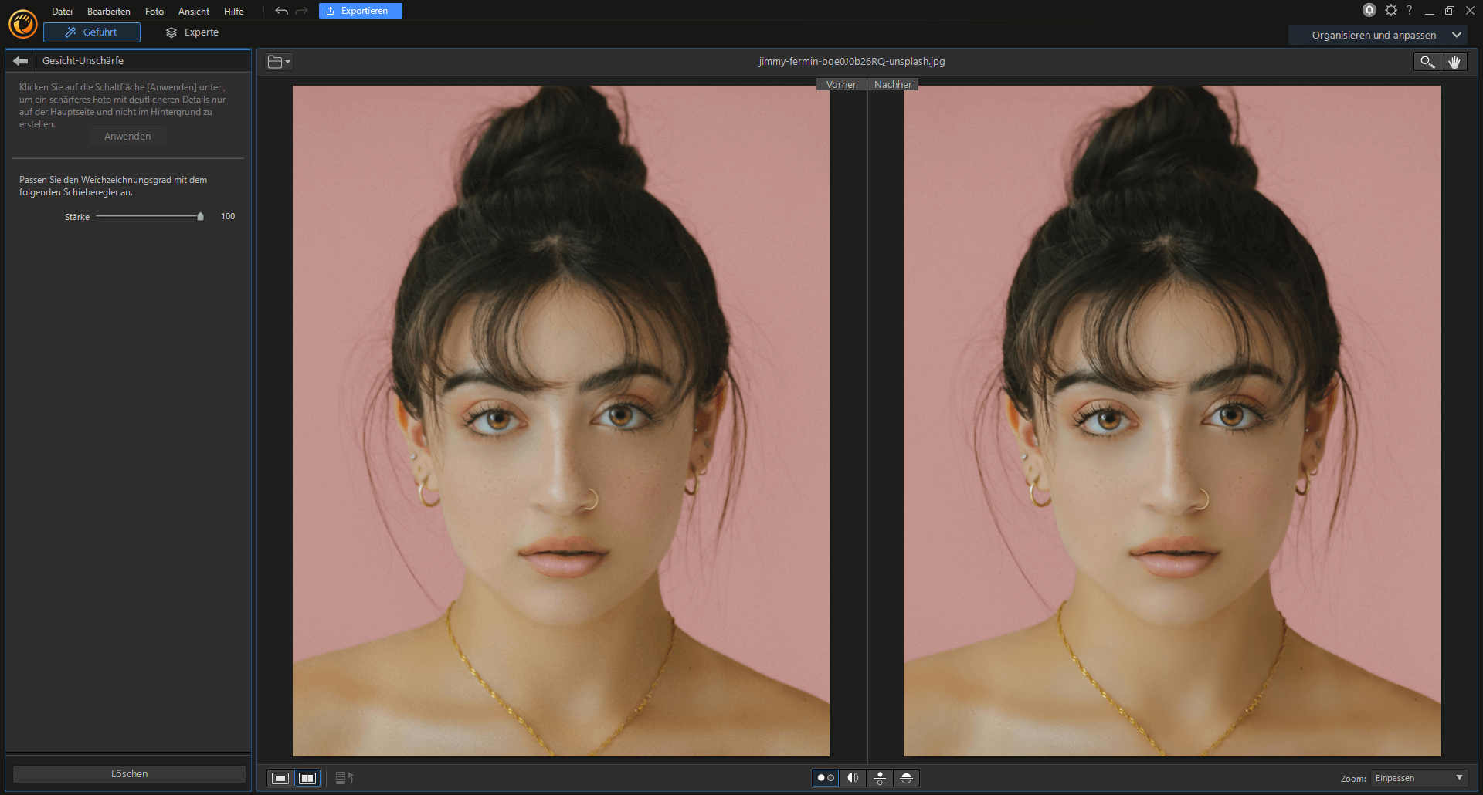Select the left-right split comparison icon
1483x795 pixels.
tap(853, 778)
